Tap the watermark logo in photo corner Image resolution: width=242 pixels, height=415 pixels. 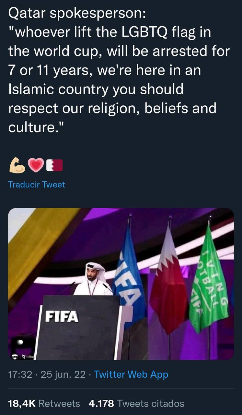(x=23, y=356)
